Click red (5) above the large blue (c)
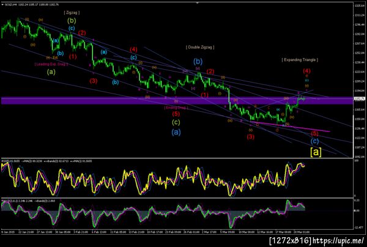367x247 pixels. coord(314,133)
